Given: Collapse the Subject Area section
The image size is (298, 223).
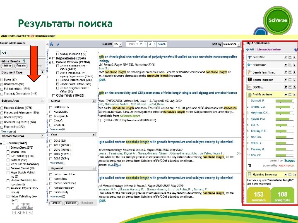Looking at the screenshot, I should (43, 100).
